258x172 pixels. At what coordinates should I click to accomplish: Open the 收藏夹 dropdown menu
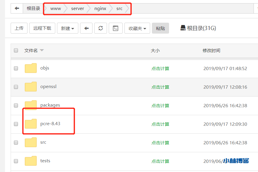click(137, 28)
